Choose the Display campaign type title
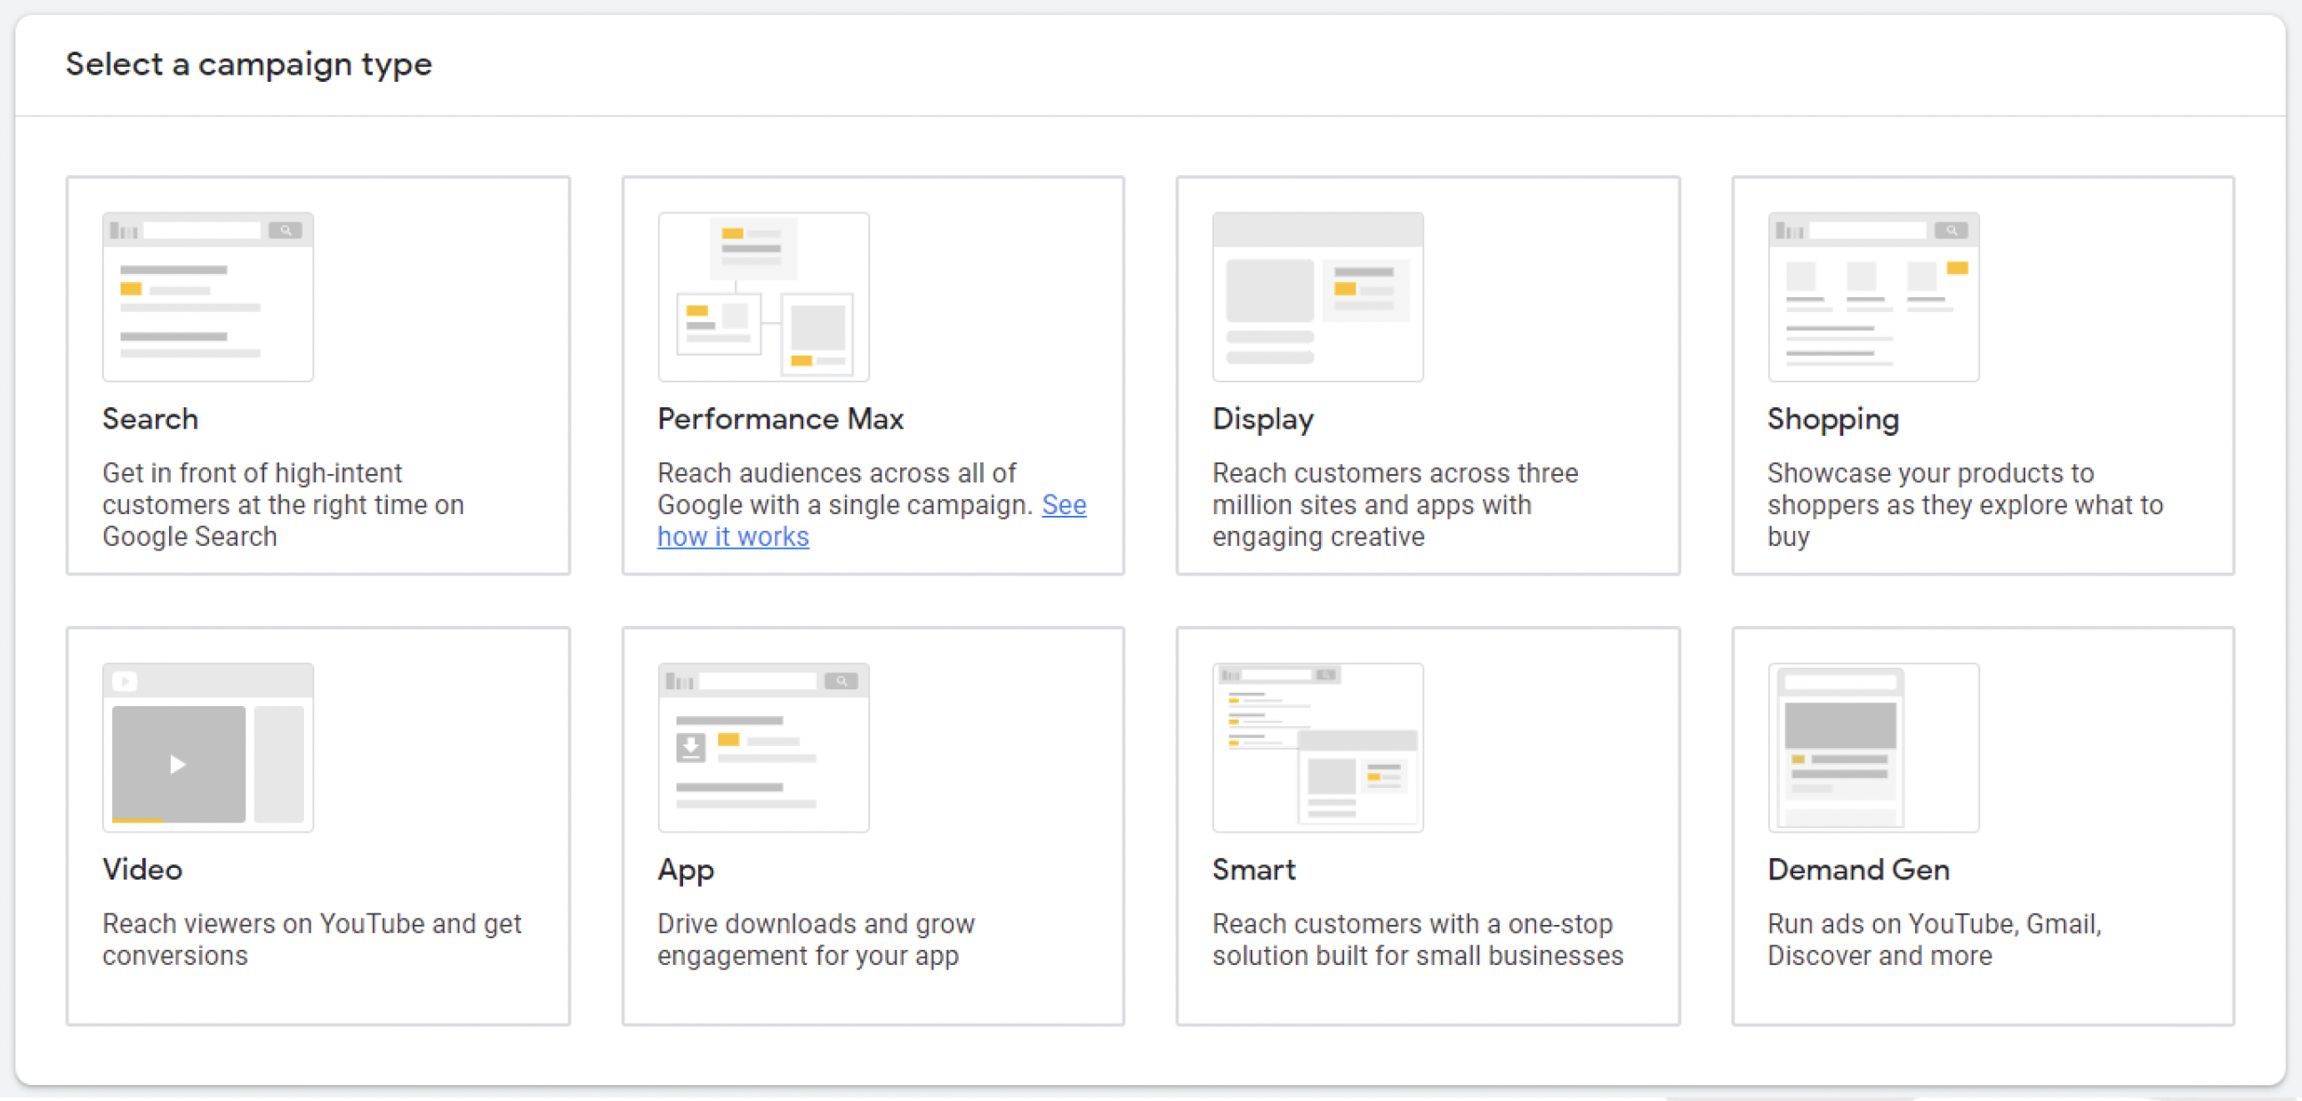The width and height of the screenshot is (2302, 1101). tap(1263, 419)
